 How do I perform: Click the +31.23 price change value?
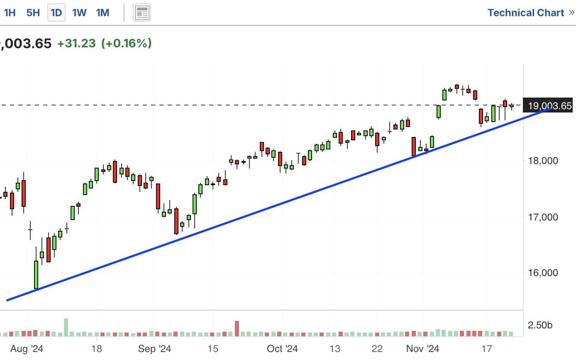76,43
